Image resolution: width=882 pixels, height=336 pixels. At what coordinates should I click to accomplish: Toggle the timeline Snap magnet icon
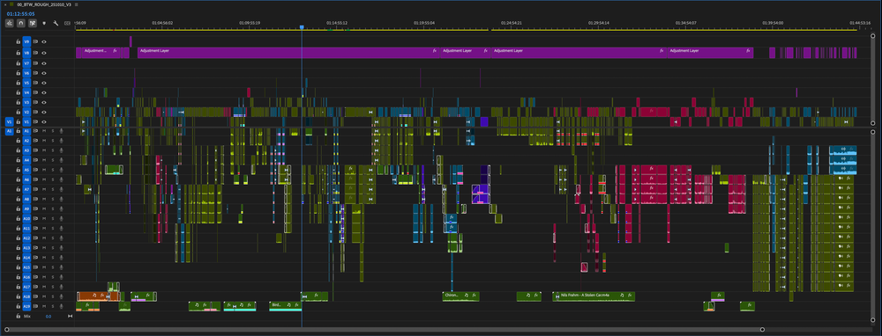point(21,24)
